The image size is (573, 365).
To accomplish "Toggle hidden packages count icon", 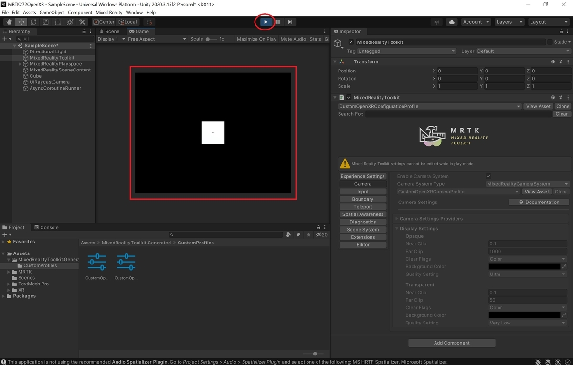I will (321, 235).
